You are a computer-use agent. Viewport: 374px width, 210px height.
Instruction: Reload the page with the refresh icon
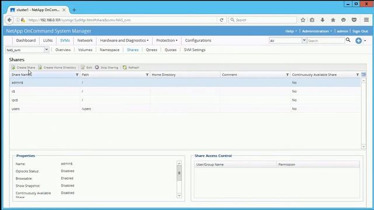pyautogui.click(x=221, y=20)
